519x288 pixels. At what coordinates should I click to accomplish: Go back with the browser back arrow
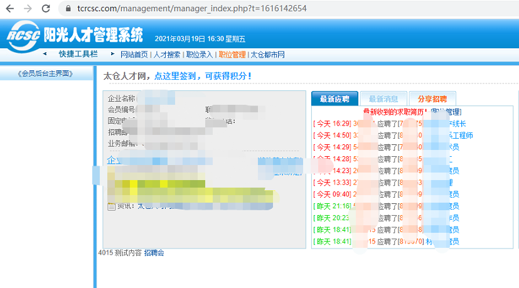click(10, 8)
